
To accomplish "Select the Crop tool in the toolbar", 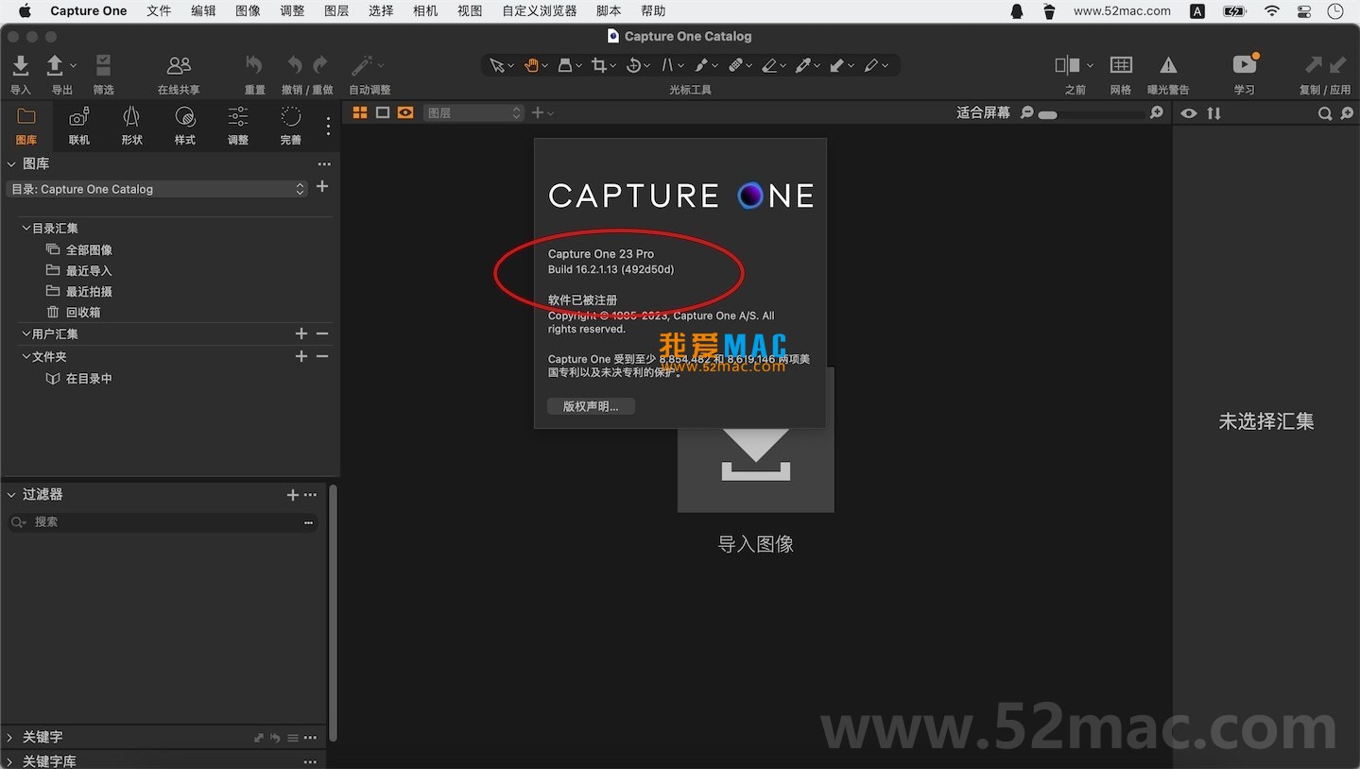I will [601, 65].
